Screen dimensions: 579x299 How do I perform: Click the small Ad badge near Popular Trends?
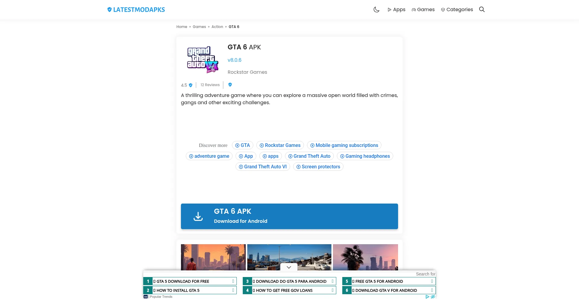click(146, 297)
